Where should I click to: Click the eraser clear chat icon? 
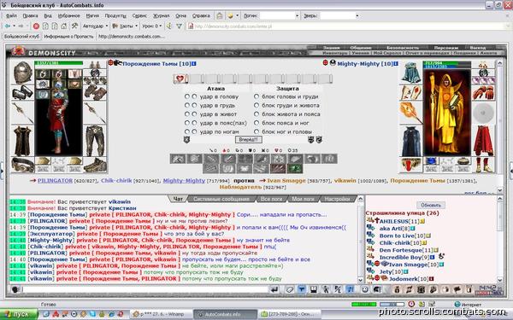289,289
